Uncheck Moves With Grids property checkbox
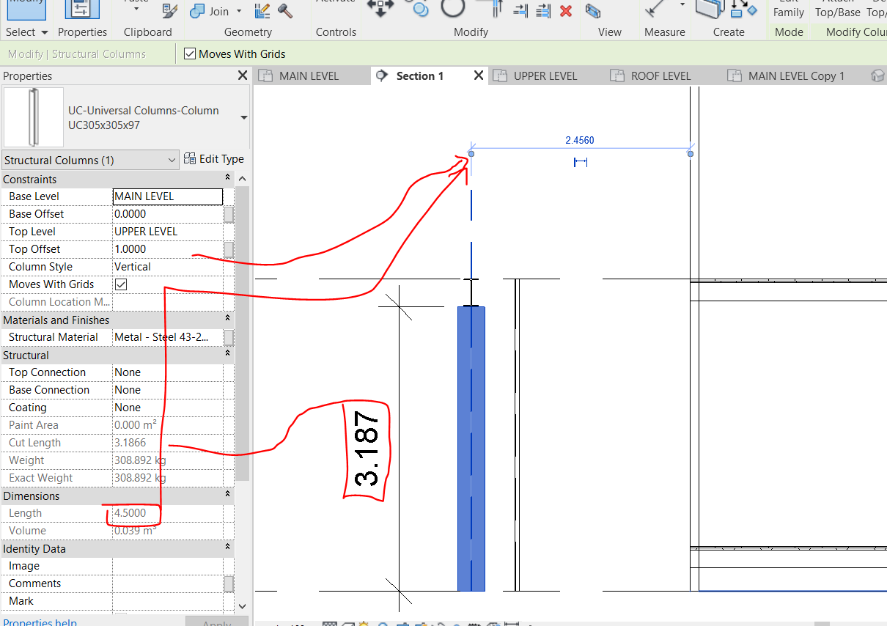This screenshot has height=626, width=887. [121, 284]
